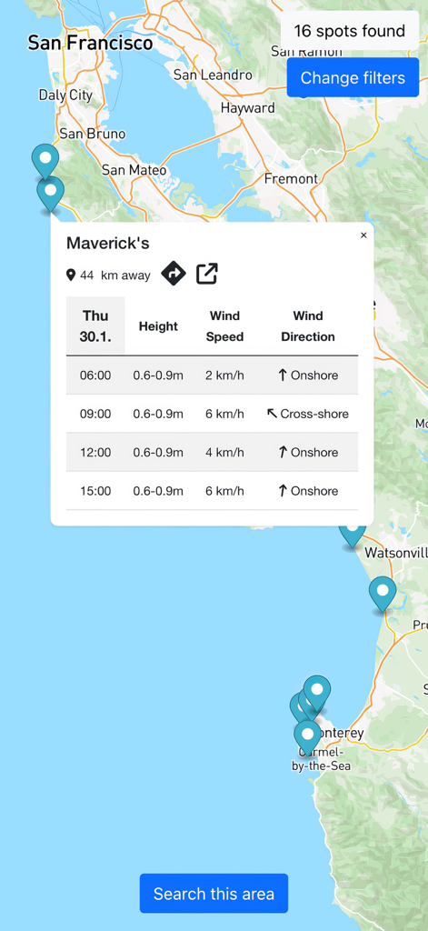Image resolution: width=428 pixels, height=931 pixels.
Task: Select the 12:00 forecast row time
Action: (x=95, y=453)
